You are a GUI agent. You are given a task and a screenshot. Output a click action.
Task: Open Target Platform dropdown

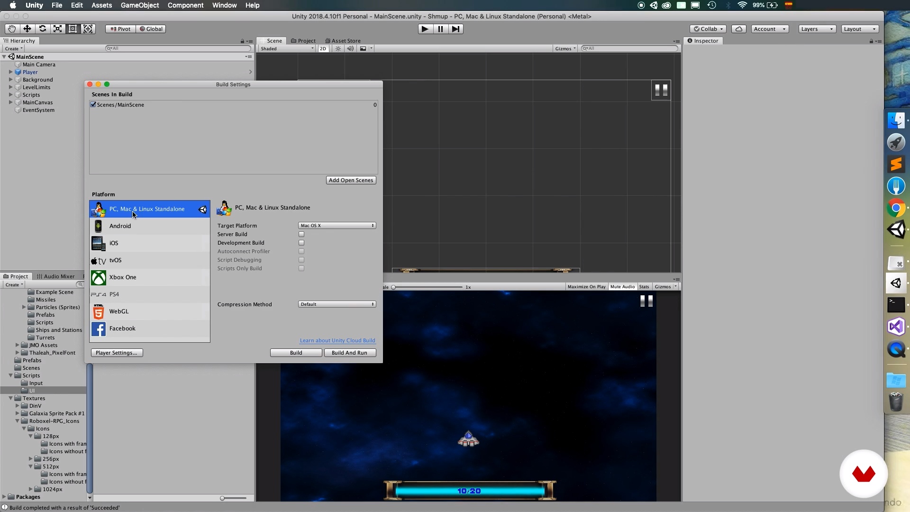[337, 226]
